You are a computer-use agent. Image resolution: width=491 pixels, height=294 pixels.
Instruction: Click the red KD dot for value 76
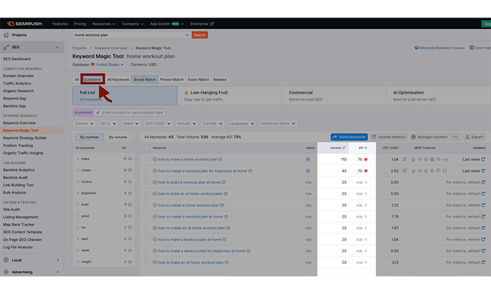[366, 159]
